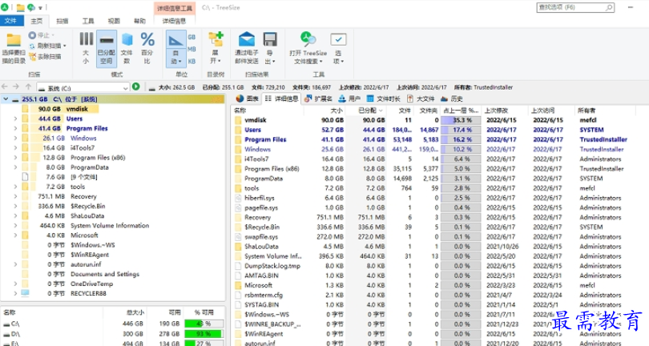
Task: Switch to the Help ribbon tab
Action: [139, 21]
